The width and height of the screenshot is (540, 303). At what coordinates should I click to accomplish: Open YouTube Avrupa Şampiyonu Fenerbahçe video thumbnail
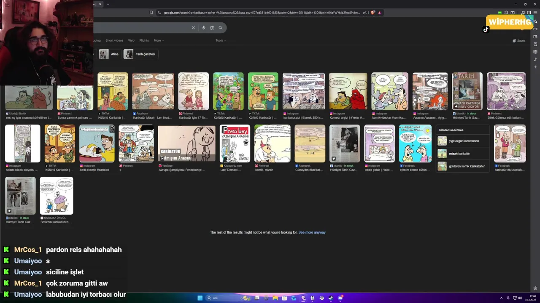click(x=186, y=144)
